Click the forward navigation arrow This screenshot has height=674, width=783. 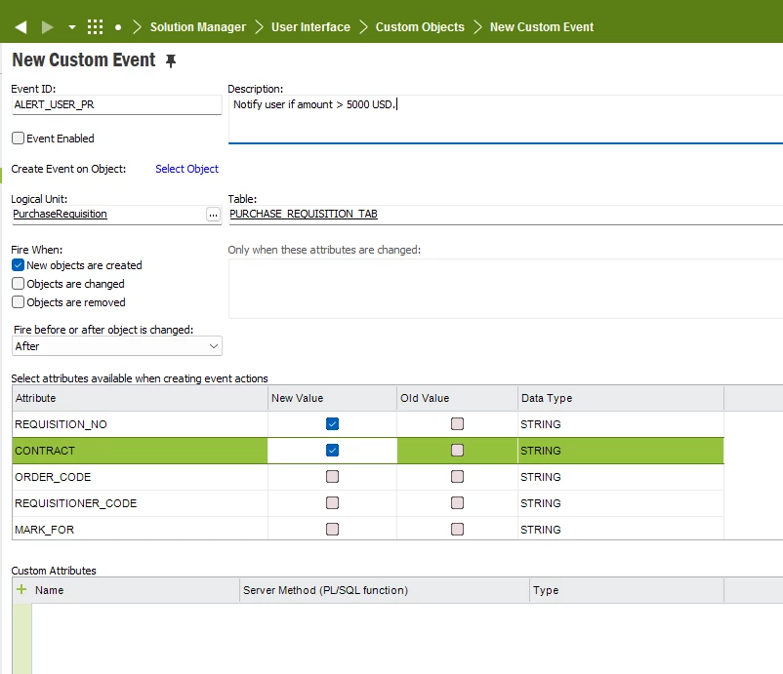(47, 26)
